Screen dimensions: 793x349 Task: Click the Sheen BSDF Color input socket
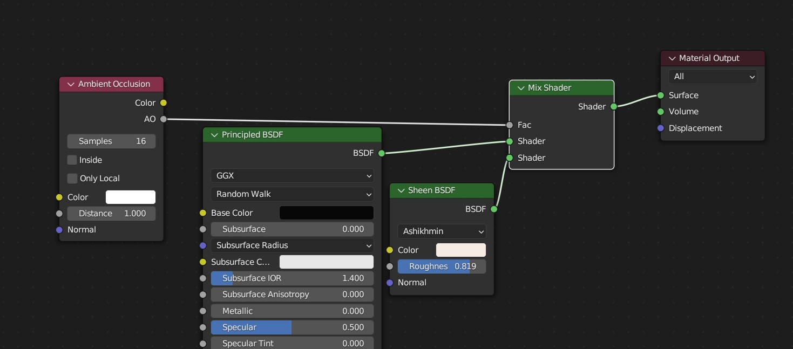coord(390,250)
